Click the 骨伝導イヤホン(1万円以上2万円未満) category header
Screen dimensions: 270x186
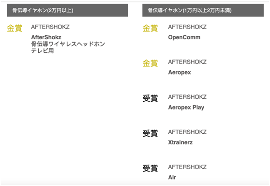(x=203, y=10)
